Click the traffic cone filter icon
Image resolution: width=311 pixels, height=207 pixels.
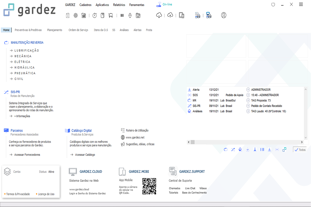[255, 150]
